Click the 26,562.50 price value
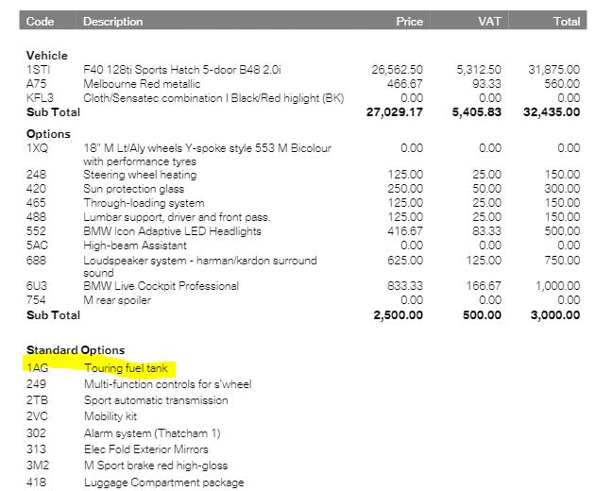The image size is (613, 491). point(397,70)
